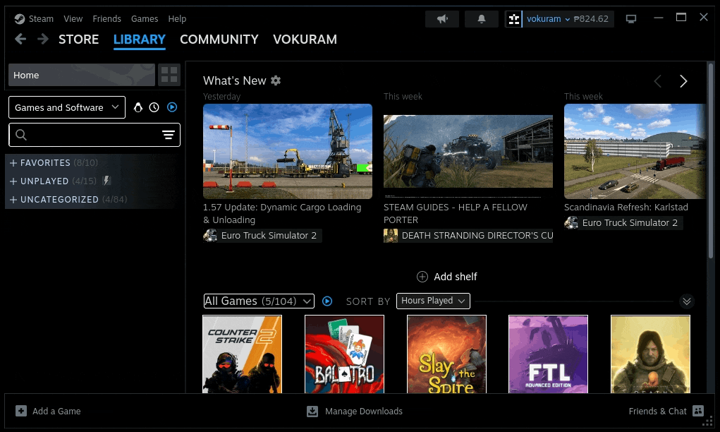Viewport: 720px width, 432px height.
Task: Open Games and Software dropdown
Action: 67,107
